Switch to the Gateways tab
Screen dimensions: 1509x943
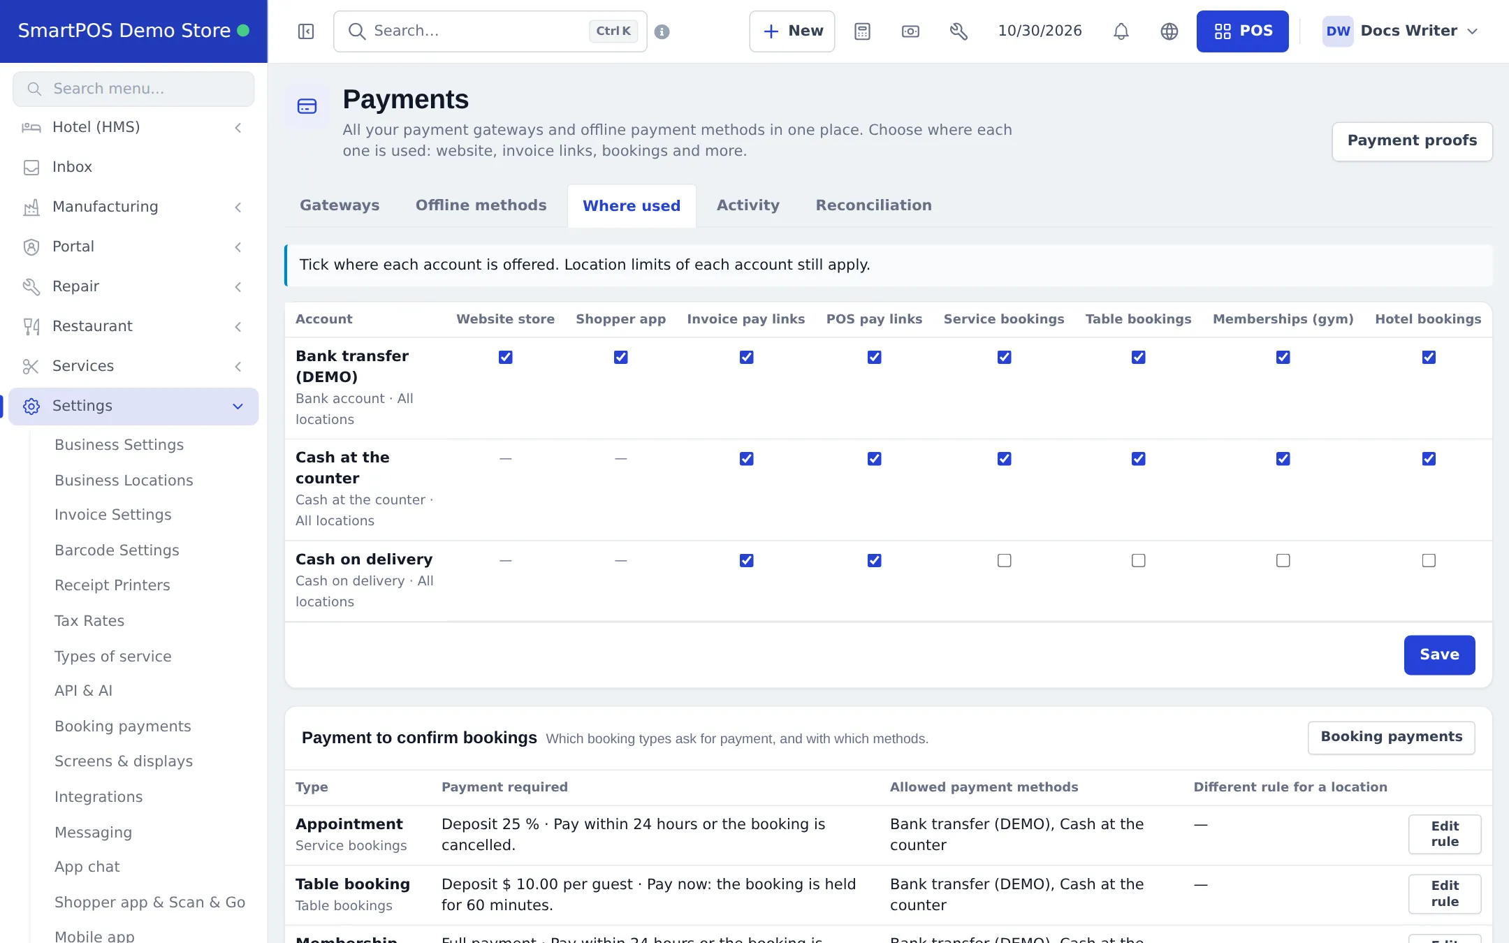340,205
